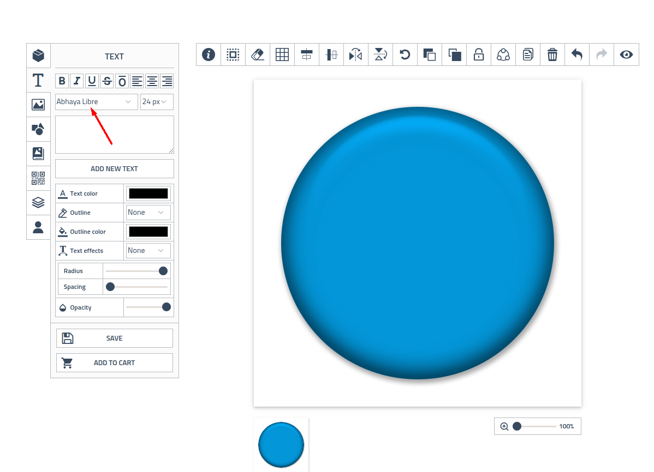654x472 pixels.
Task: Click the Opacity slider handle
Action: 167,307
